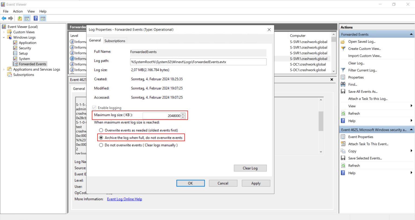Select Overwrite events as needed option
415x220 pixels.
[x=101, y=130]
